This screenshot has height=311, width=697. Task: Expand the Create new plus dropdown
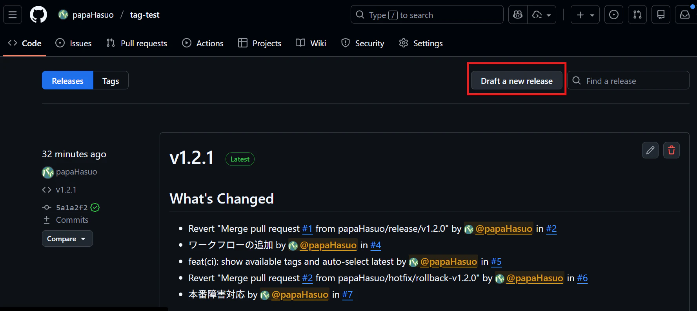pos(585,15)
